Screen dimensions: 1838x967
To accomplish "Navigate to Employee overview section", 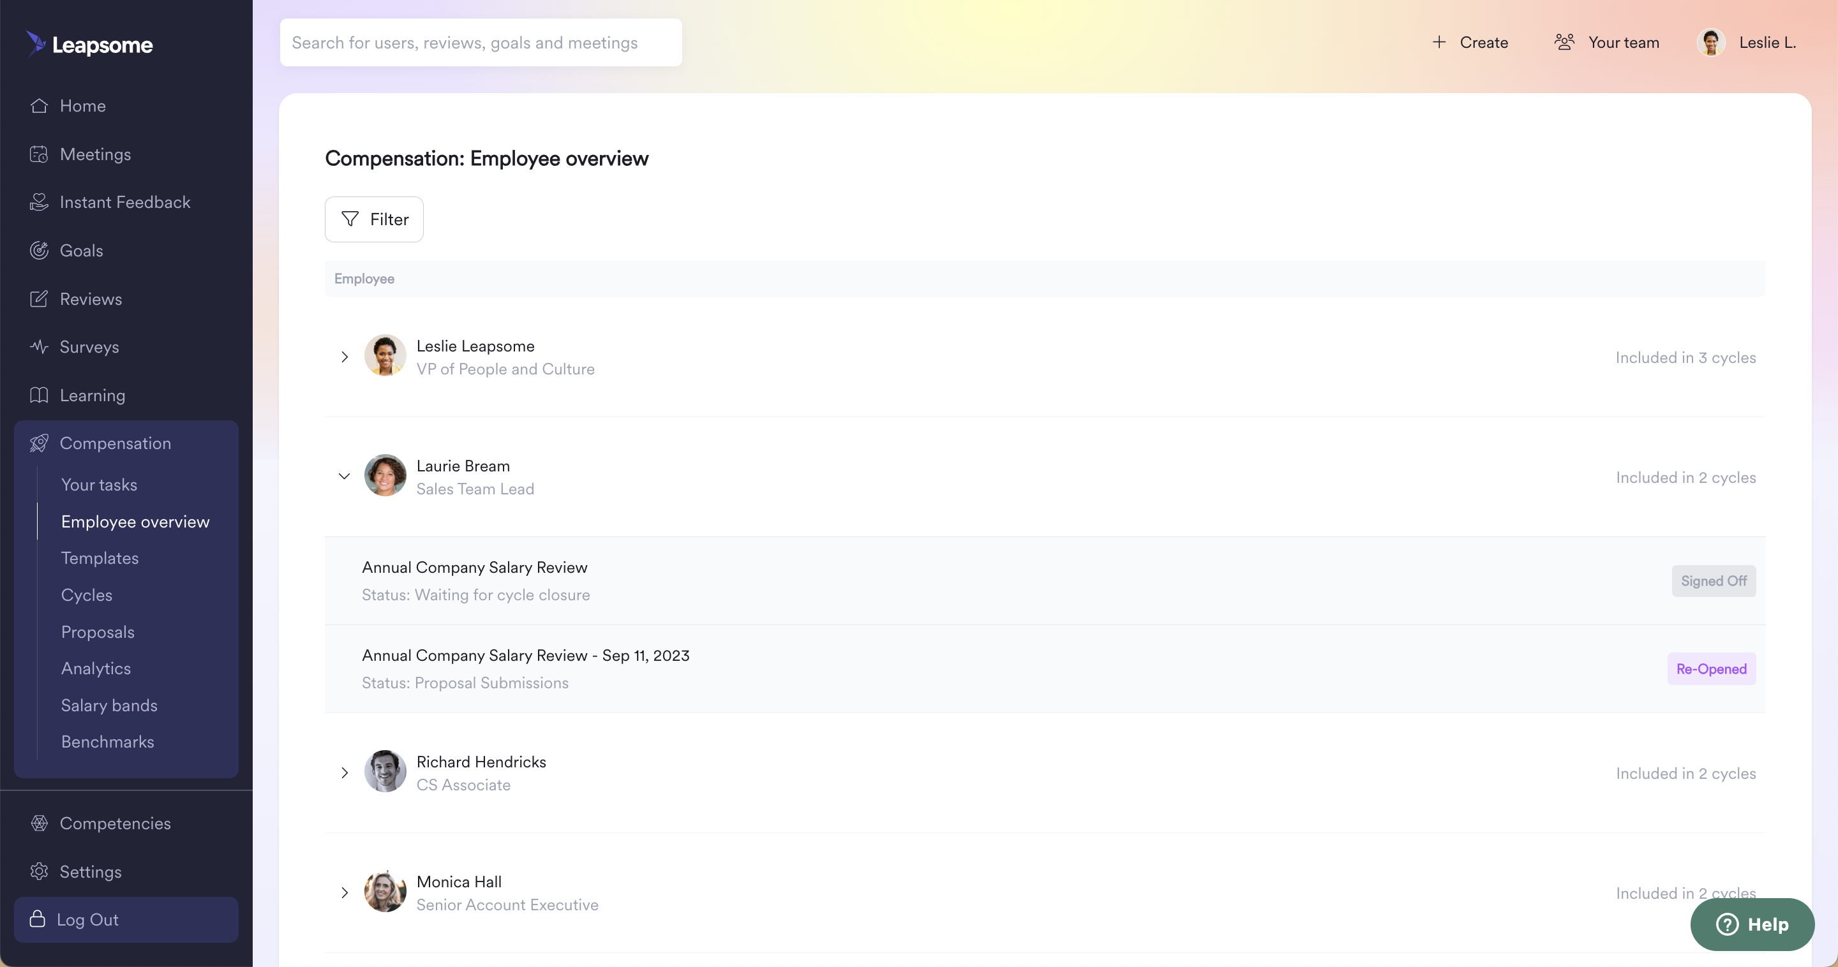I will tap(135, 520).
